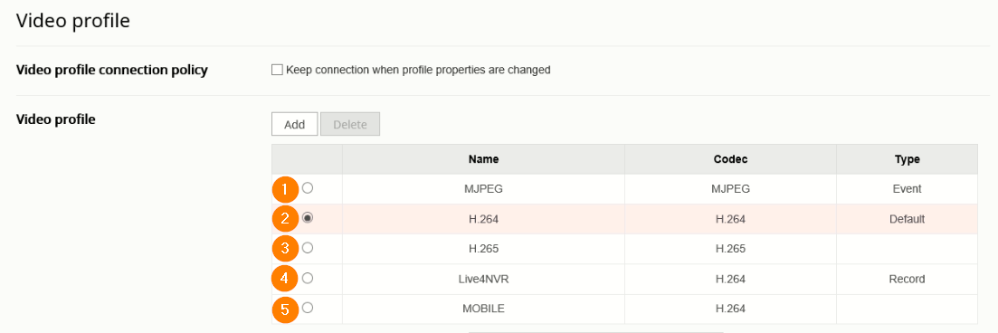Image resolution: width=998 pixels, height=333 pixels.
Task: Select the Live4NVR profile radio button
Action: click(x=308, y=278)
